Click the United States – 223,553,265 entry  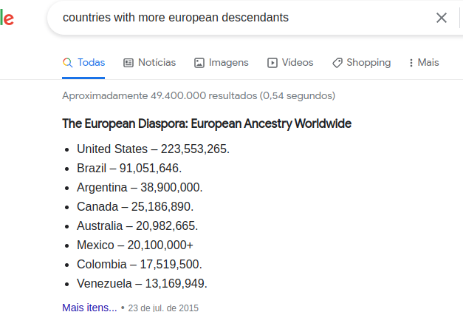pos(153,149)
